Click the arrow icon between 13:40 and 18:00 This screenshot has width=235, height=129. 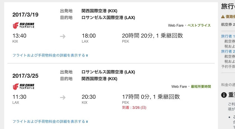(63, 36)
